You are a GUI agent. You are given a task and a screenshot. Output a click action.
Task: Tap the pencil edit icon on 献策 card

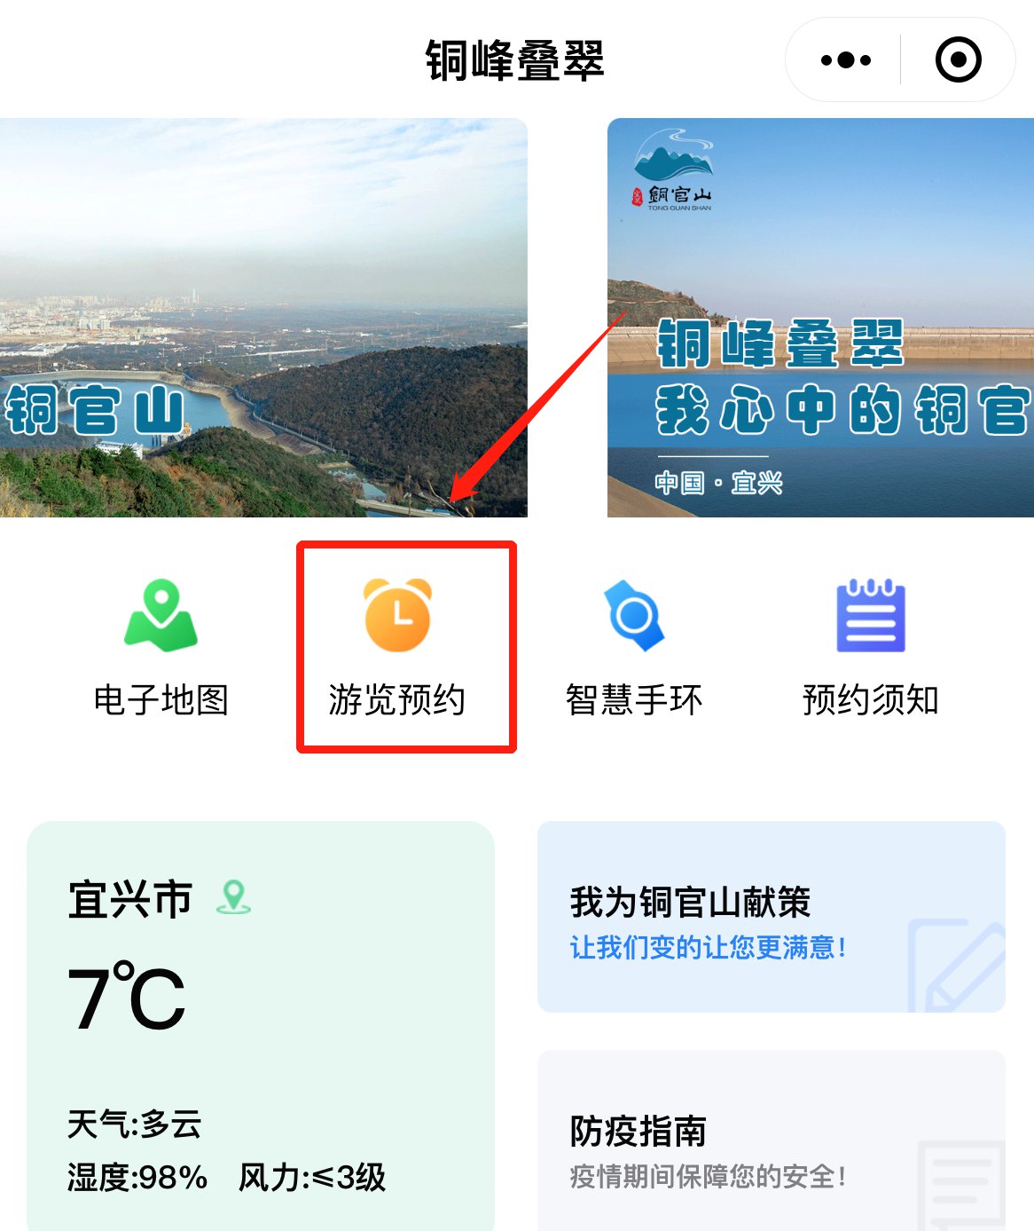click(x=956, y=966)
